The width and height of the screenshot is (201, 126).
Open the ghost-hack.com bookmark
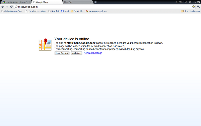click(x=35, y=11)
